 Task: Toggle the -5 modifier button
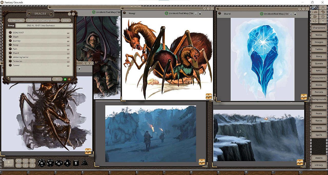(x=32, y=165)
